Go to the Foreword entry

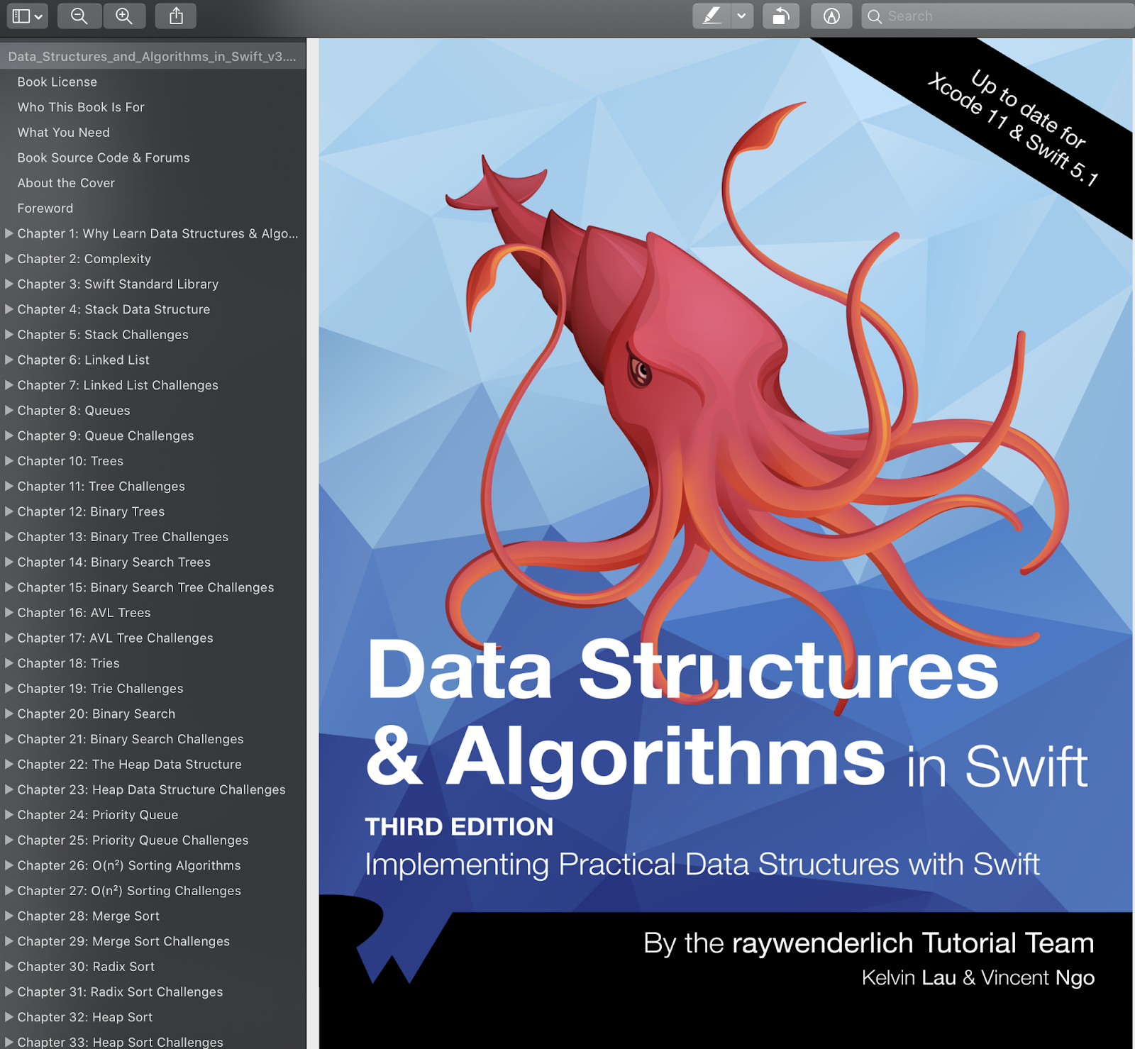(45, 209)
